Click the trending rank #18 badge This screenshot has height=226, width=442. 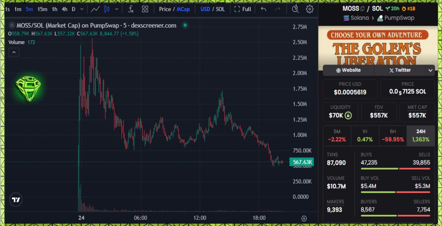pyautogui.click(x=409, y=8)
